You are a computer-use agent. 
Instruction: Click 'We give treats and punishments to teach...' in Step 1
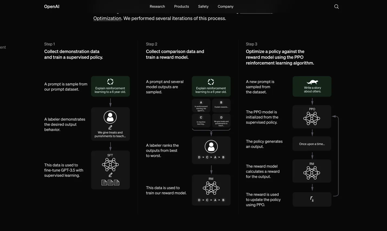tap(110, 134)
